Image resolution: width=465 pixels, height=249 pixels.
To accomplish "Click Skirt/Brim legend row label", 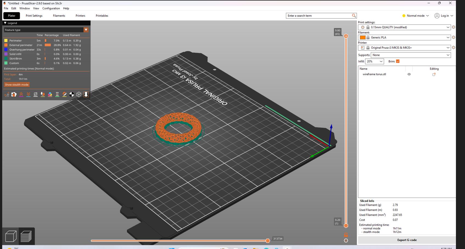I will point(16,59).
